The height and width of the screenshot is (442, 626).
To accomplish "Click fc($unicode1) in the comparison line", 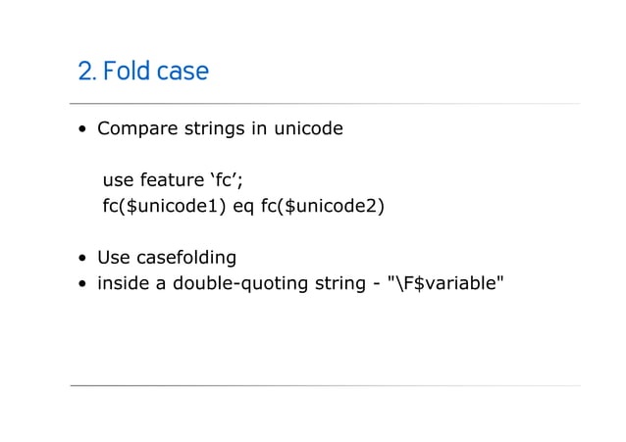I will (164, 206).
